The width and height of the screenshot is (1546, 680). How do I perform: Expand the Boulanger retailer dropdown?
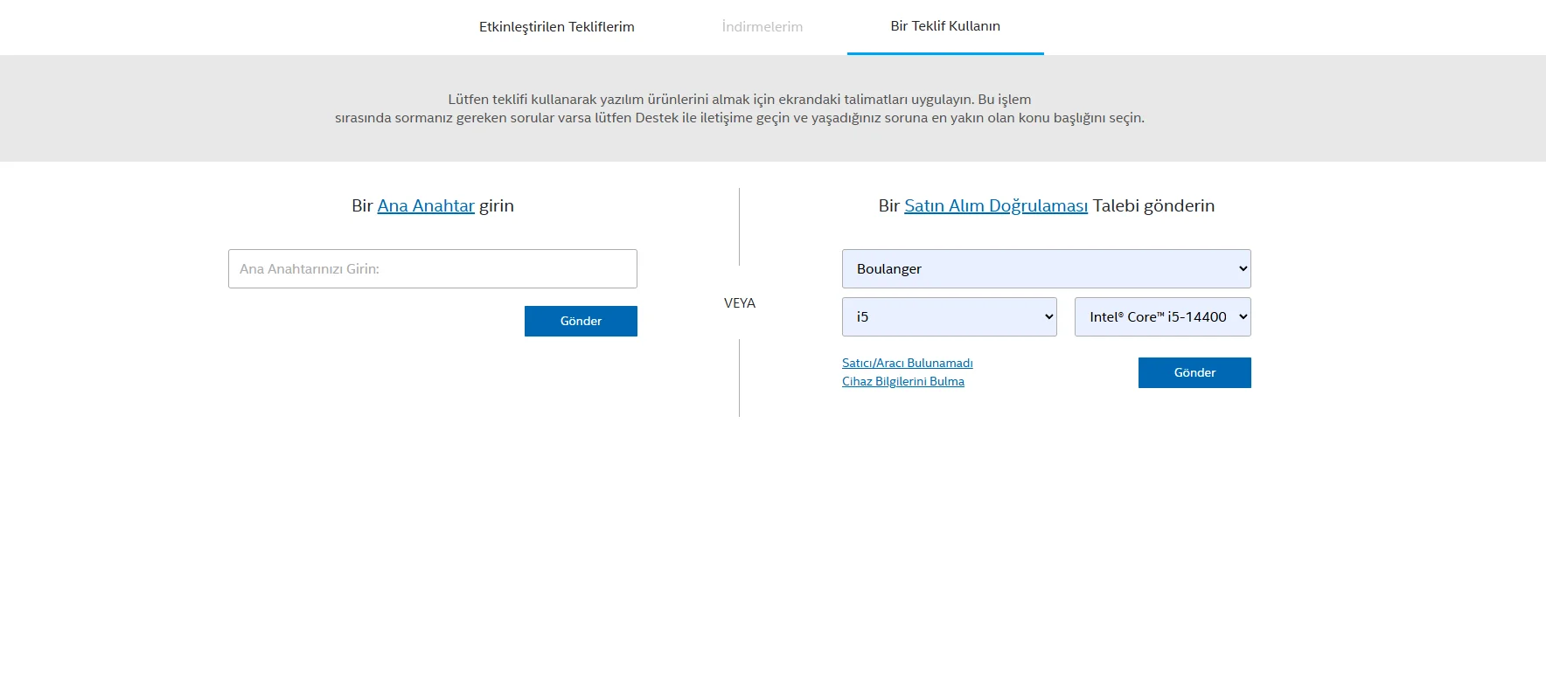(x=1047, y=269)
